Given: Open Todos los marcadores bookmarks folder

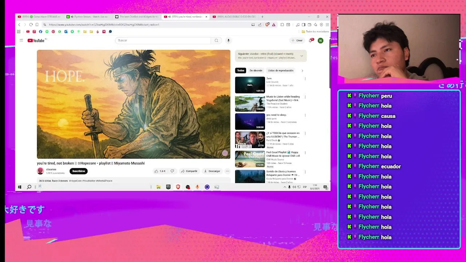Looking at the screenshot, I should tap(315, 32).
